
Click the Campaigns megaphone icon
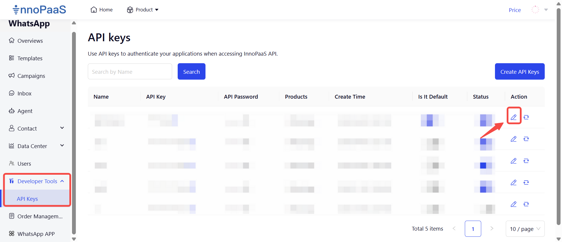[12, 75]
